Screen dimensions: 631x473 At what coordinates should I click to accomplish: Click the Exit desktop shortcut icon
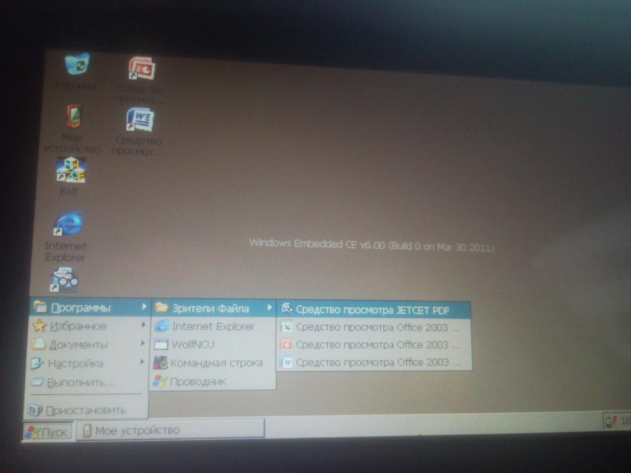pyautogui.click(x=71, y=170)
